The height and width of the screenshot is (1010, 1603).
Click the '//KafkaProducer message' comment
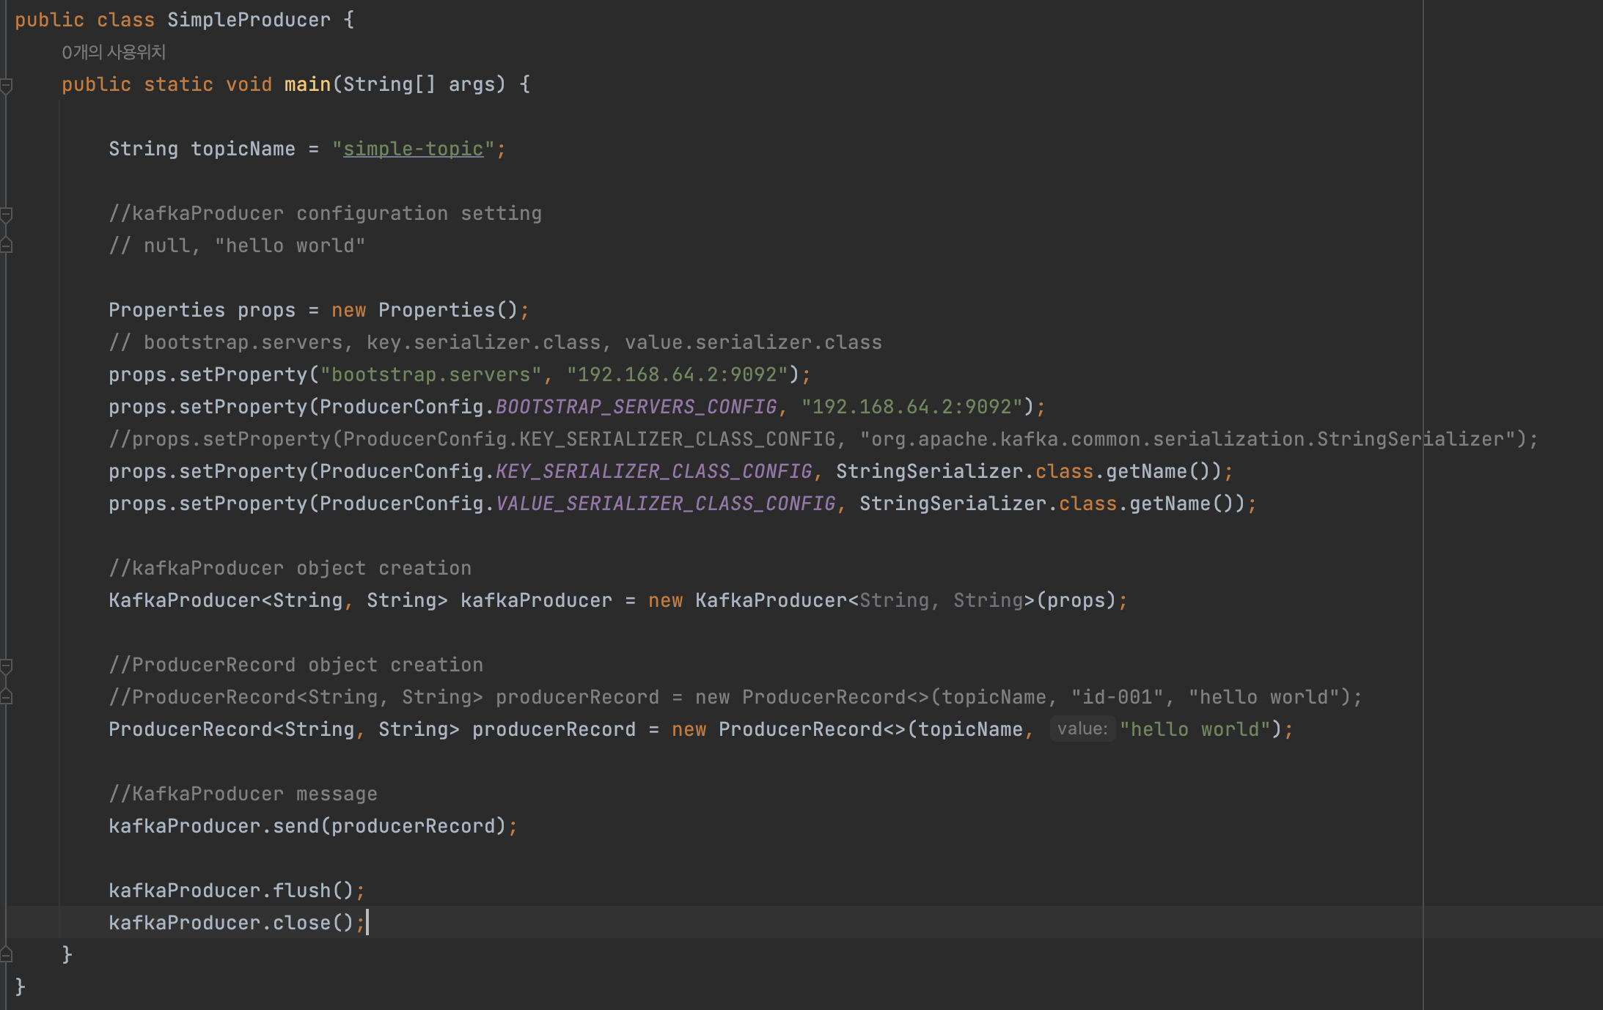coord(243,794)
